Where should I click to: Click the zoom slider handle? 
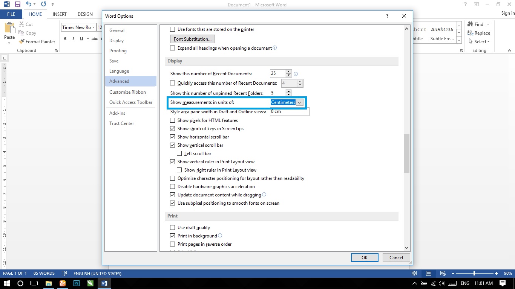tap(474, 273)
